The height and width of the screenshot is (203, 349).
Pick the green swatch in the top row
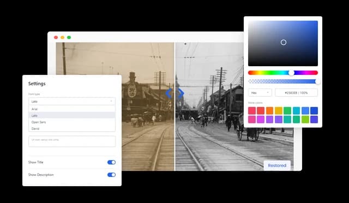point(287,111)
